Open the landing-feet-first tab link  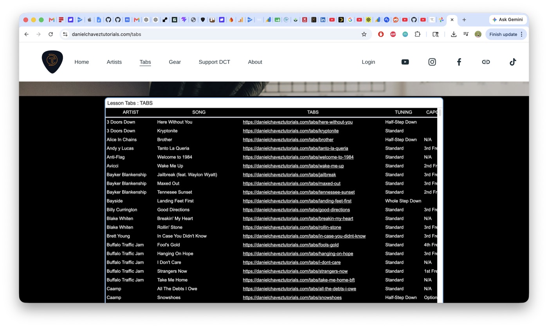click(x=297, y=201)
